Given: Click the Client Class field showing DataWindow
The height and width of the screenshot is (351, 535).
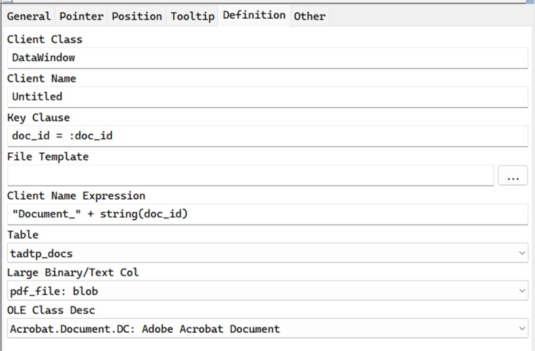Looking at the screenshot, I should (x=267, y=58).
